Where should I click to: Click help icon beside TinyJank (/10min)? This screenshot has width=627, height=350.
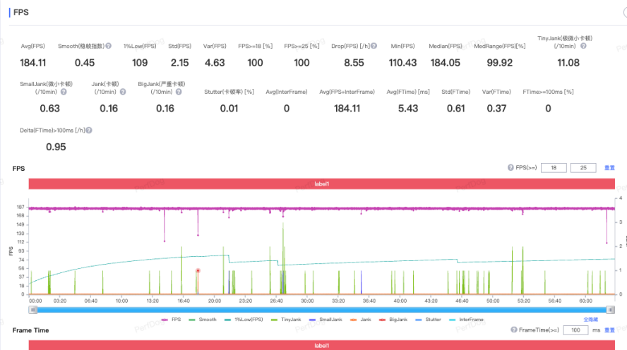(x=583, y=46)
